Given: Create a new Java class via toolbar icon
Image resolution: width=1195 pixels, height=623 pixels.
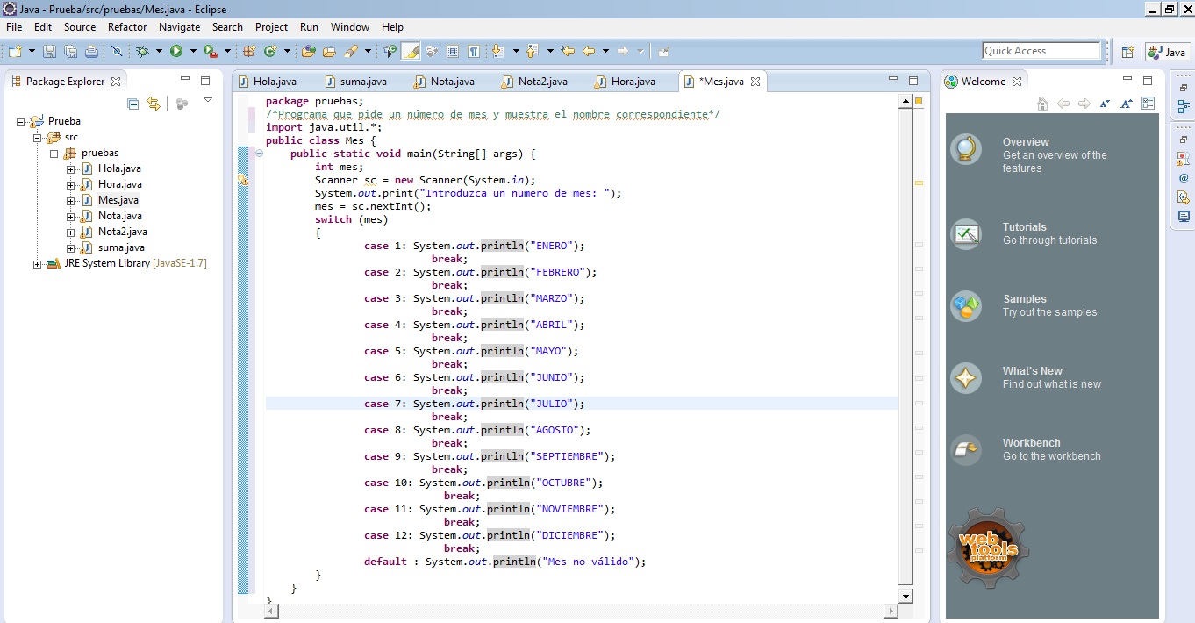Looking at the screenshot, I should tap(270, 51).
